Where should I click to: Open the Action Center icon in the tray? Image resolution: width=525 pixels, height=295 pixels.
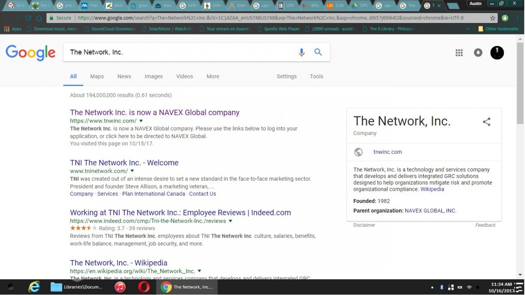coord(518,287)
